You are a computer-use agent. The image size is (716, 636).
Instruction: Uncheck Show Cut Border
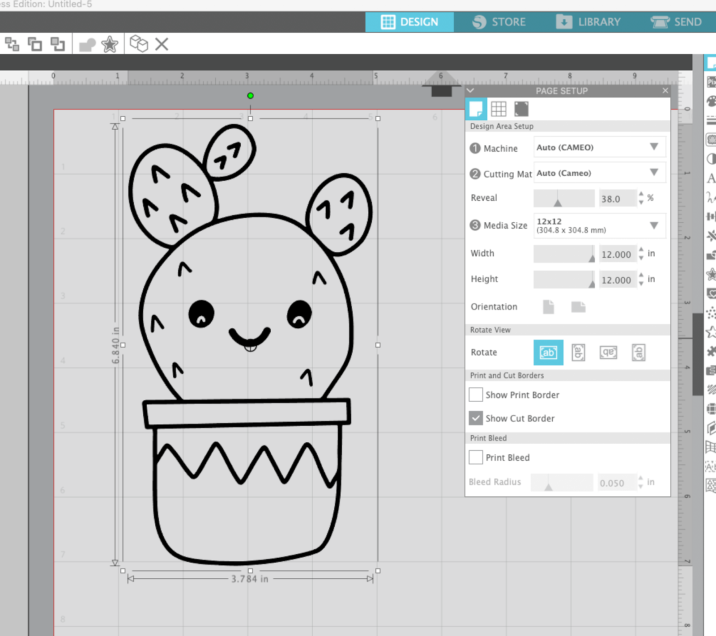(476, 418)
